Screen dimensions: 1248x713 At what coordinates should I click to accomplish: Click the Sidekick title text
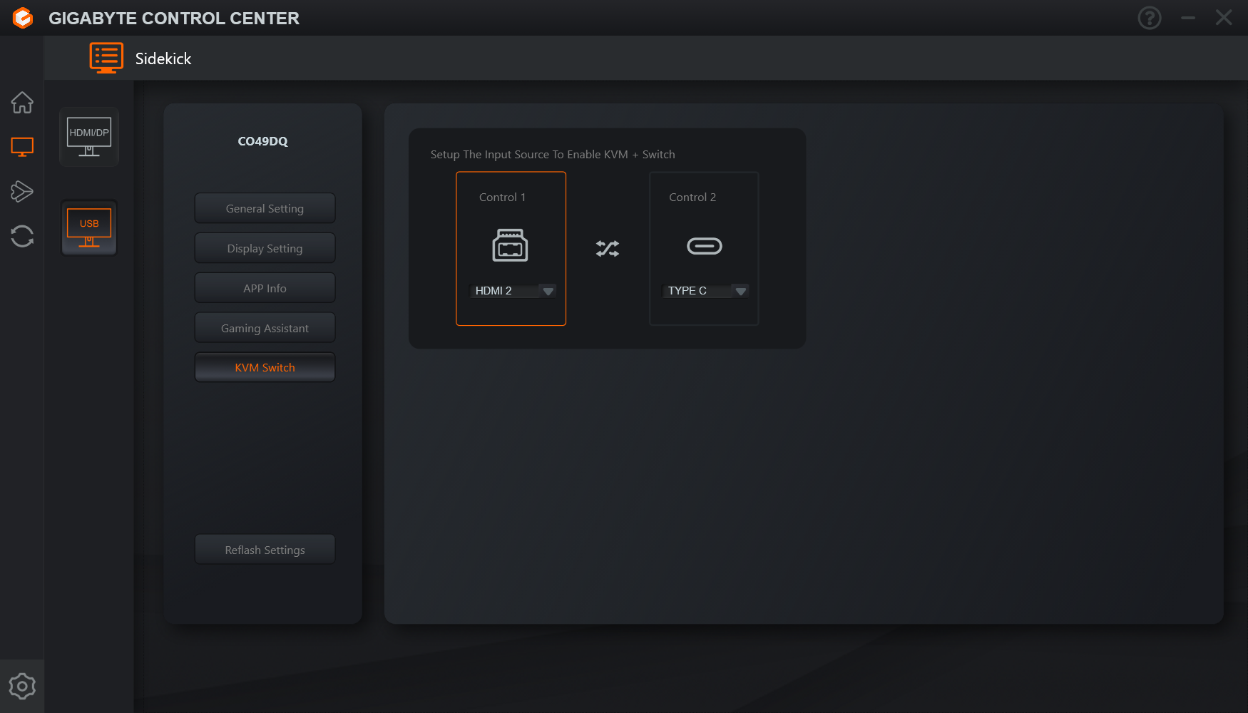[163, 58]
